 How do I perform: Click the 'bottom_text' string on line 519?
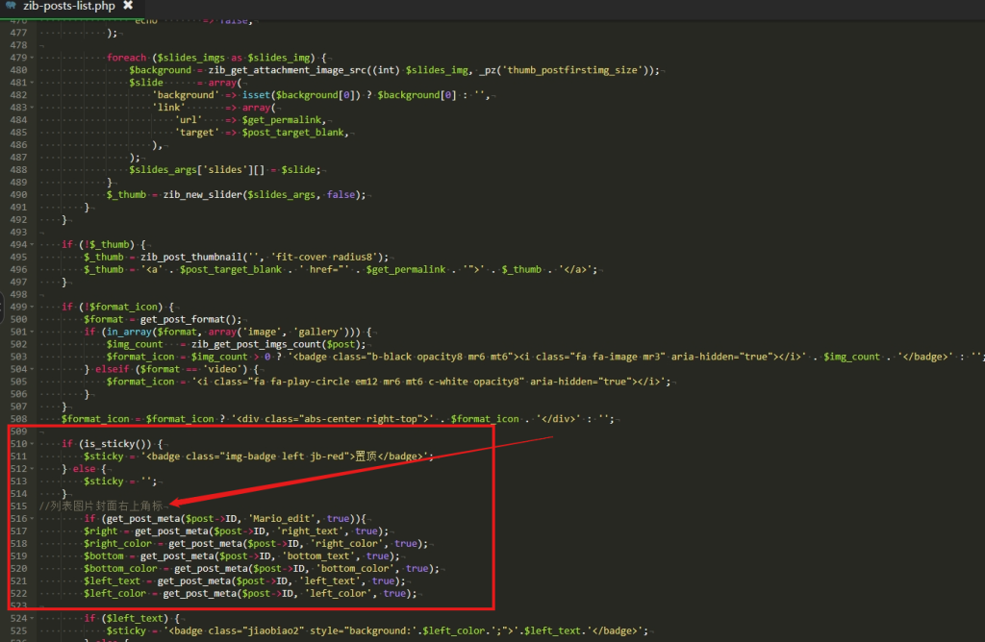(318, 556)
